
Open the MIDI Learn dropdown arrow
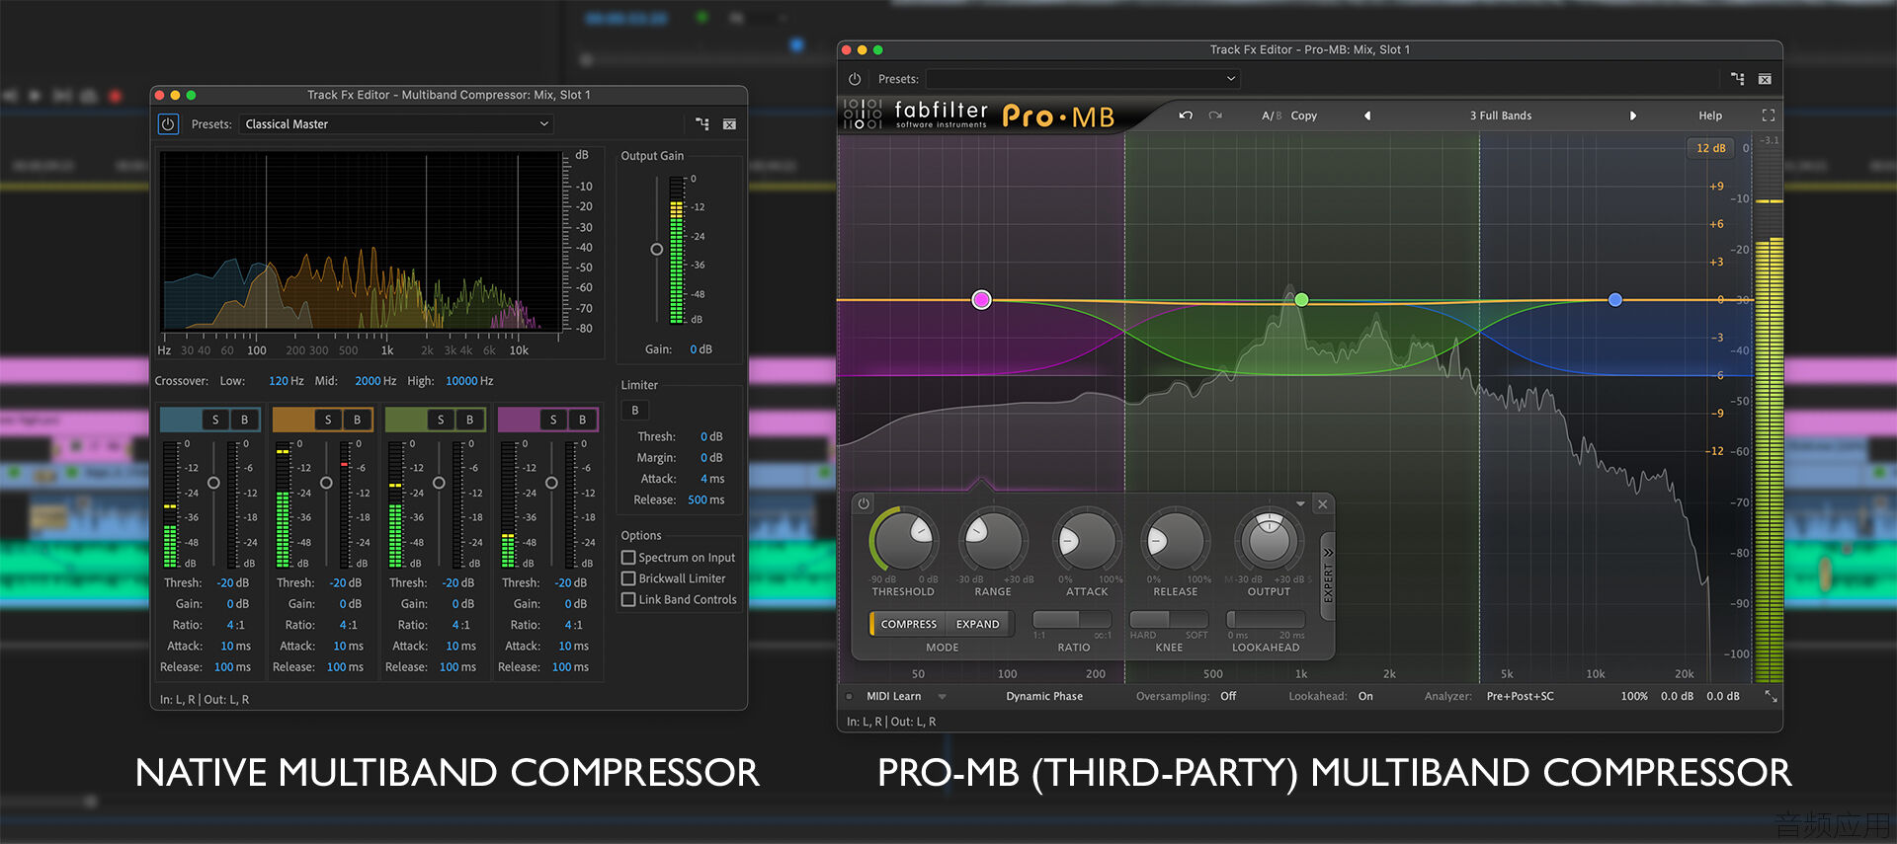click(x=943, y=696)
